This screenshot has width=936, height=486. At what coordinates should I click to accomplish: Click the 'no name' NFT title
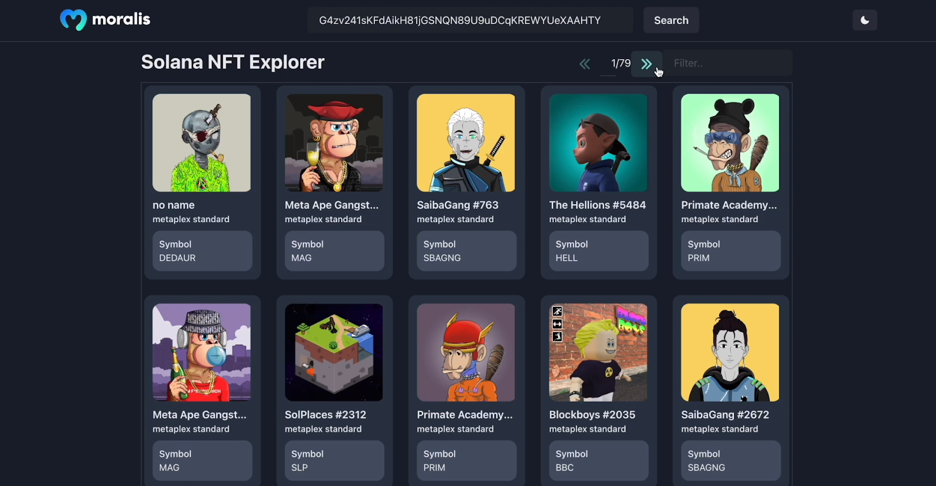point(174,205)
